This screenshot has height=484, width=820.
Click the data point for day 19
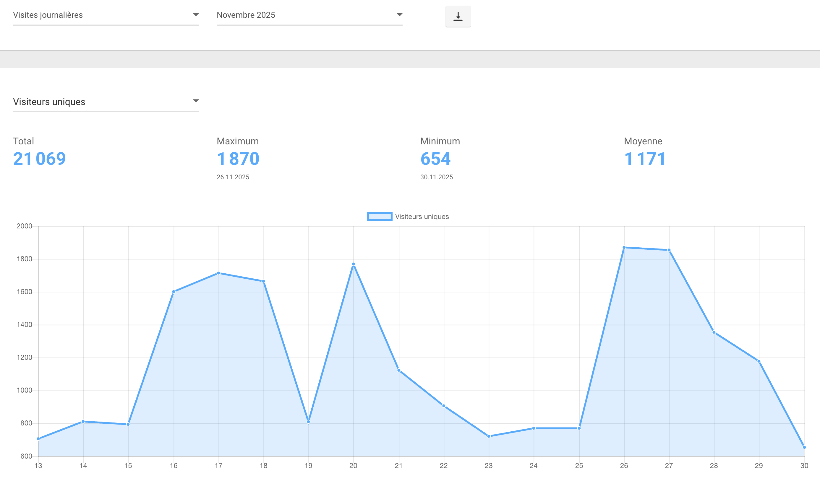pyautogui.click(x=309, y=422)
